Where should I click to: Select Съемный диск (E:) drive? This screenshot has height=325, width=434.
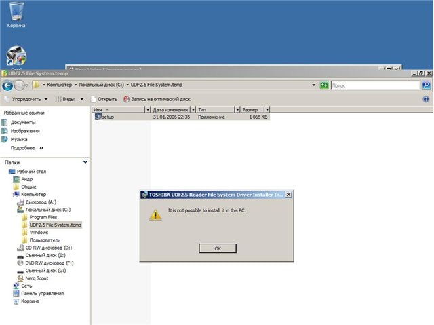click(x=41, y=255)
